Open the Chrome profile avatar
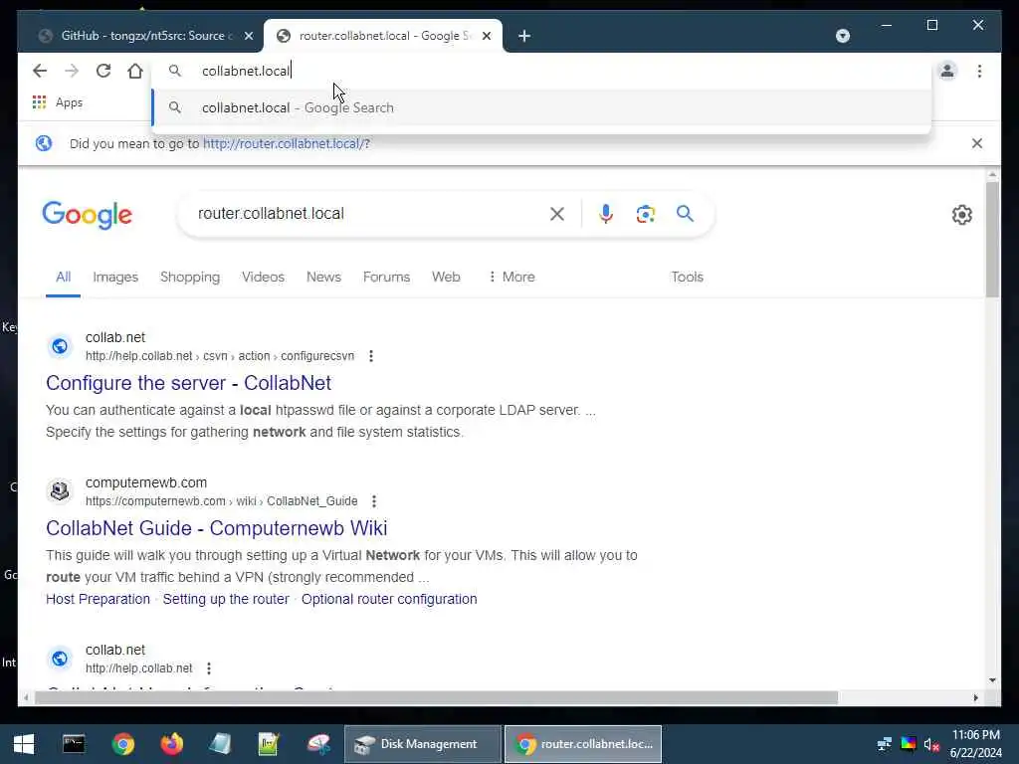This screenshot has height=764, width=1019. pos(947,71)
